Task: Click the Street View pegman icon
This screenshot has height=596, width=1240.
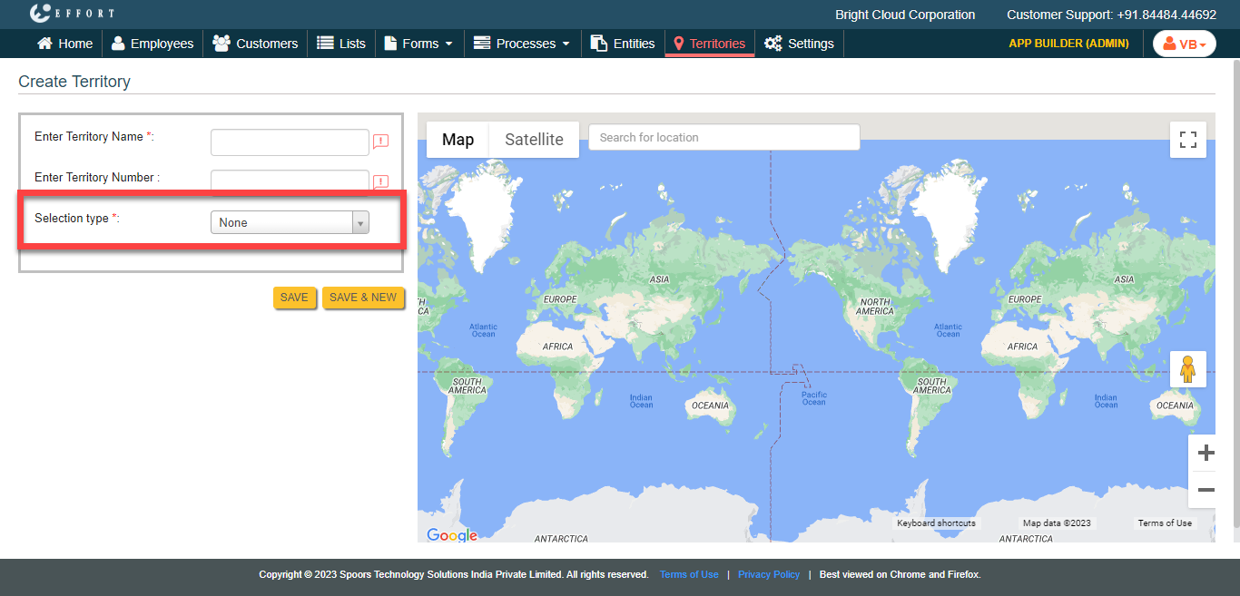Action: (1187, 369)
